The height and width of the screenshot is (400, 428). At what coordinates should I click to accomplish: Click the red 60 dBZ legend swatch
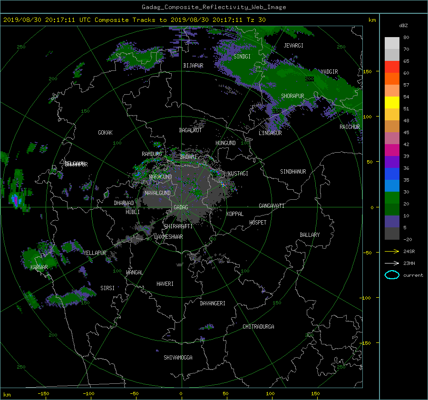click(x=392, y=67)
